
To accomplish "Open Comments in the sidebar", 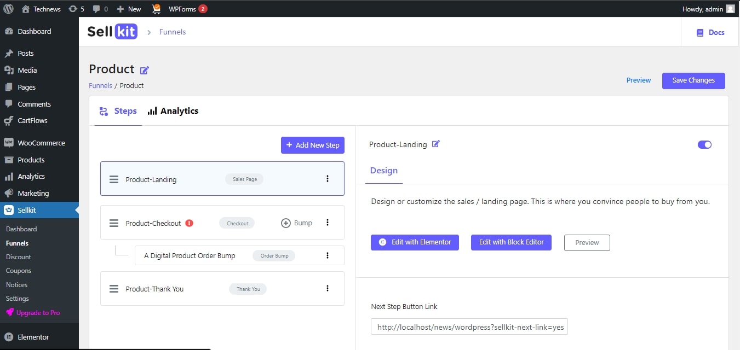I will [x=39, y=104].
